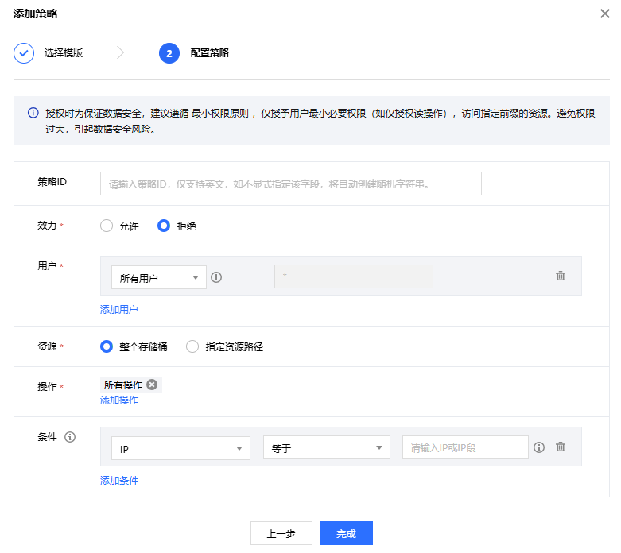Click the 最小权限原则 link
This screenshot has height=553, width=621.
tap(220, 114)
